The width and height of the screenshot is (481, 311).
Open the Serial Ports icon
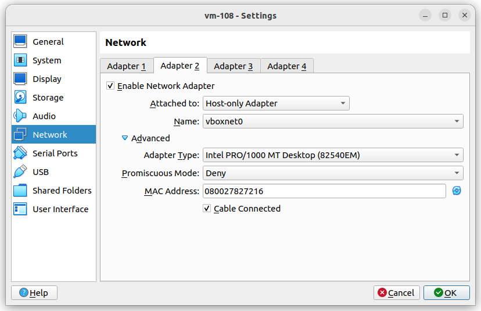click(20, 153)
